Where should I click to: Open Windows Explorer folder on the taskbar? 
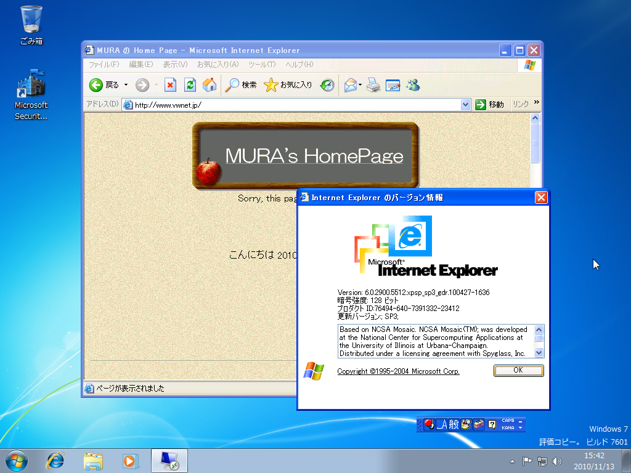pos(93,461)
